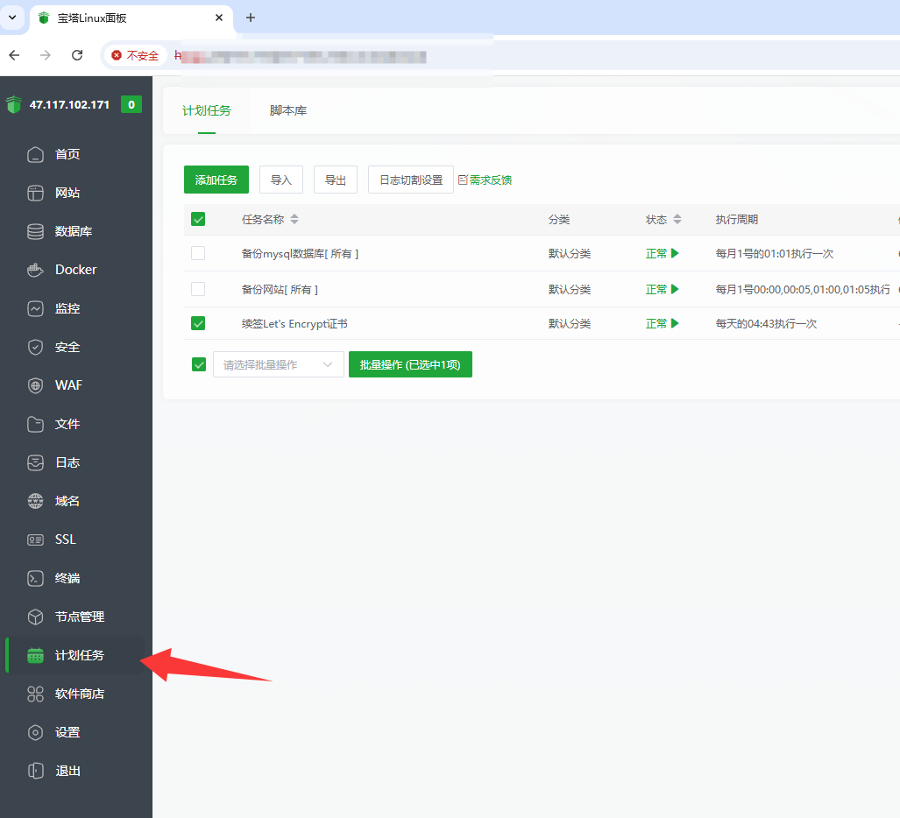The height and width of the screenshot is (818, 900).
Task: Uncheck the 续签Let's Encrypt证书 checkbox
Action: [198, 323]
